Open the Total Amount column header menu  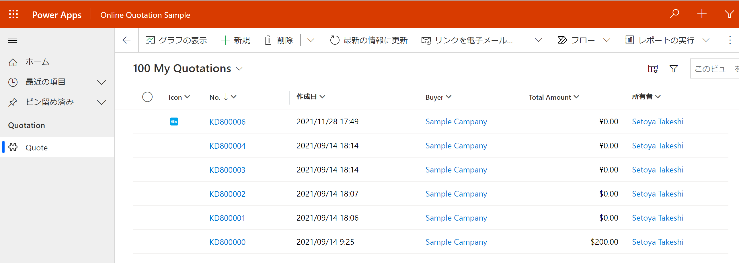click(x=554, y=97)
